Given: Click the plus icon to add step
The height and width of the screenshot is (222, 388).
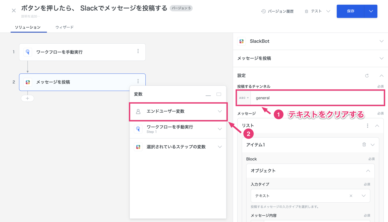Looking at the screenshot, I should (27, 98).
